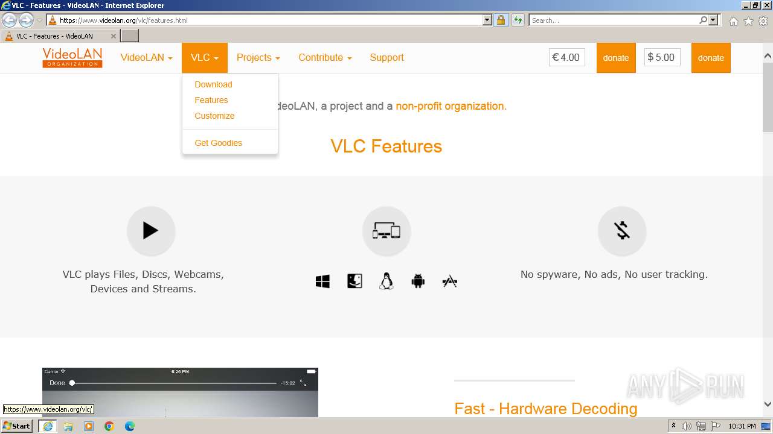This screenshot has width=773, height=434.
Task: Open the Projects dropdown menu
Action: click(258, 58)
